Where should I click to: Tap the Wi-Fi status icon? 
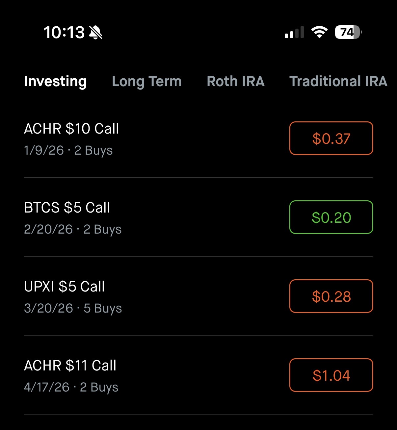click(x=319, y=32)
